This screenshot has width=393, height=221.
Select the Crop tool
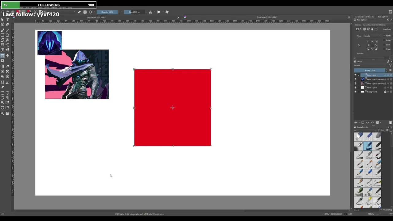(2, 61)
